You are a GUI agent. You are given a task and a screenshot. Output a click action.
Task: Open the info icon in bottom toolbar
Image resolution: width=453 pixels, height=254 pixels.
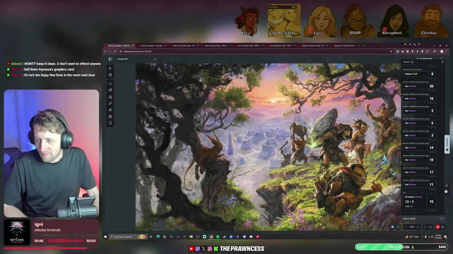point(442,227)
